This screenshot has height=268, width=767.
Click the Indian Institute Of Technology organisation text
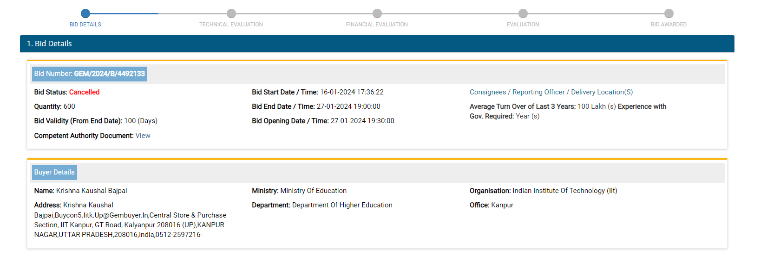(x=564, y=191)
